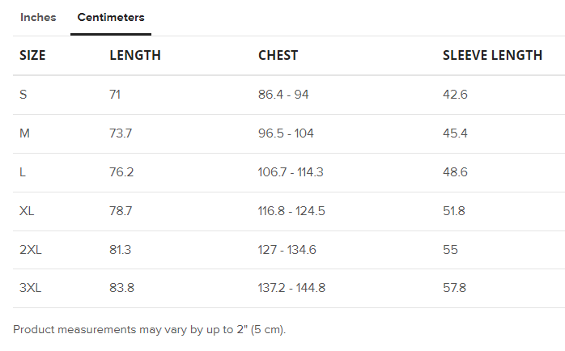Click the 48.6 sleeve length value
The height and width of the screenshot is (351, 565).
455,172
